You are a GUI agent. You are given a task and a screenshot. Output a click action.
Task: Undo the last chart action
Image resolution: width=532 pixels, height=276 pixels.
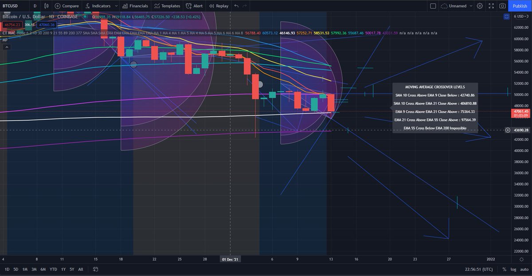coord(236,6)
